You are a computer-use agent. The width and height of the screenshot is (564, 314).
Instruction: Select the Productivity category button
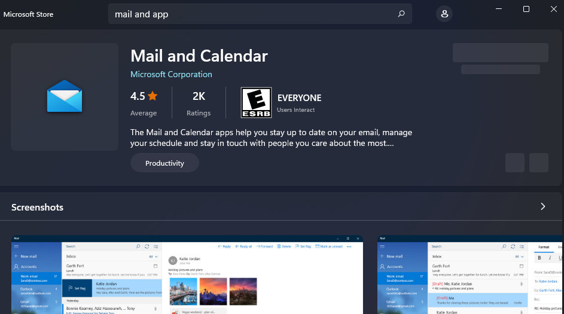click(164, 163)
